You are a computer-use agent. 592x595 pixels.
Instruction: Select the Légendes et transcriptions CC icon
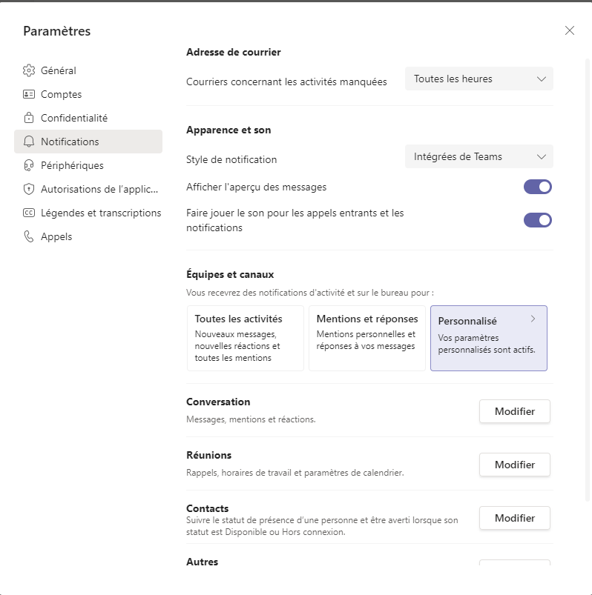point(29,213)
